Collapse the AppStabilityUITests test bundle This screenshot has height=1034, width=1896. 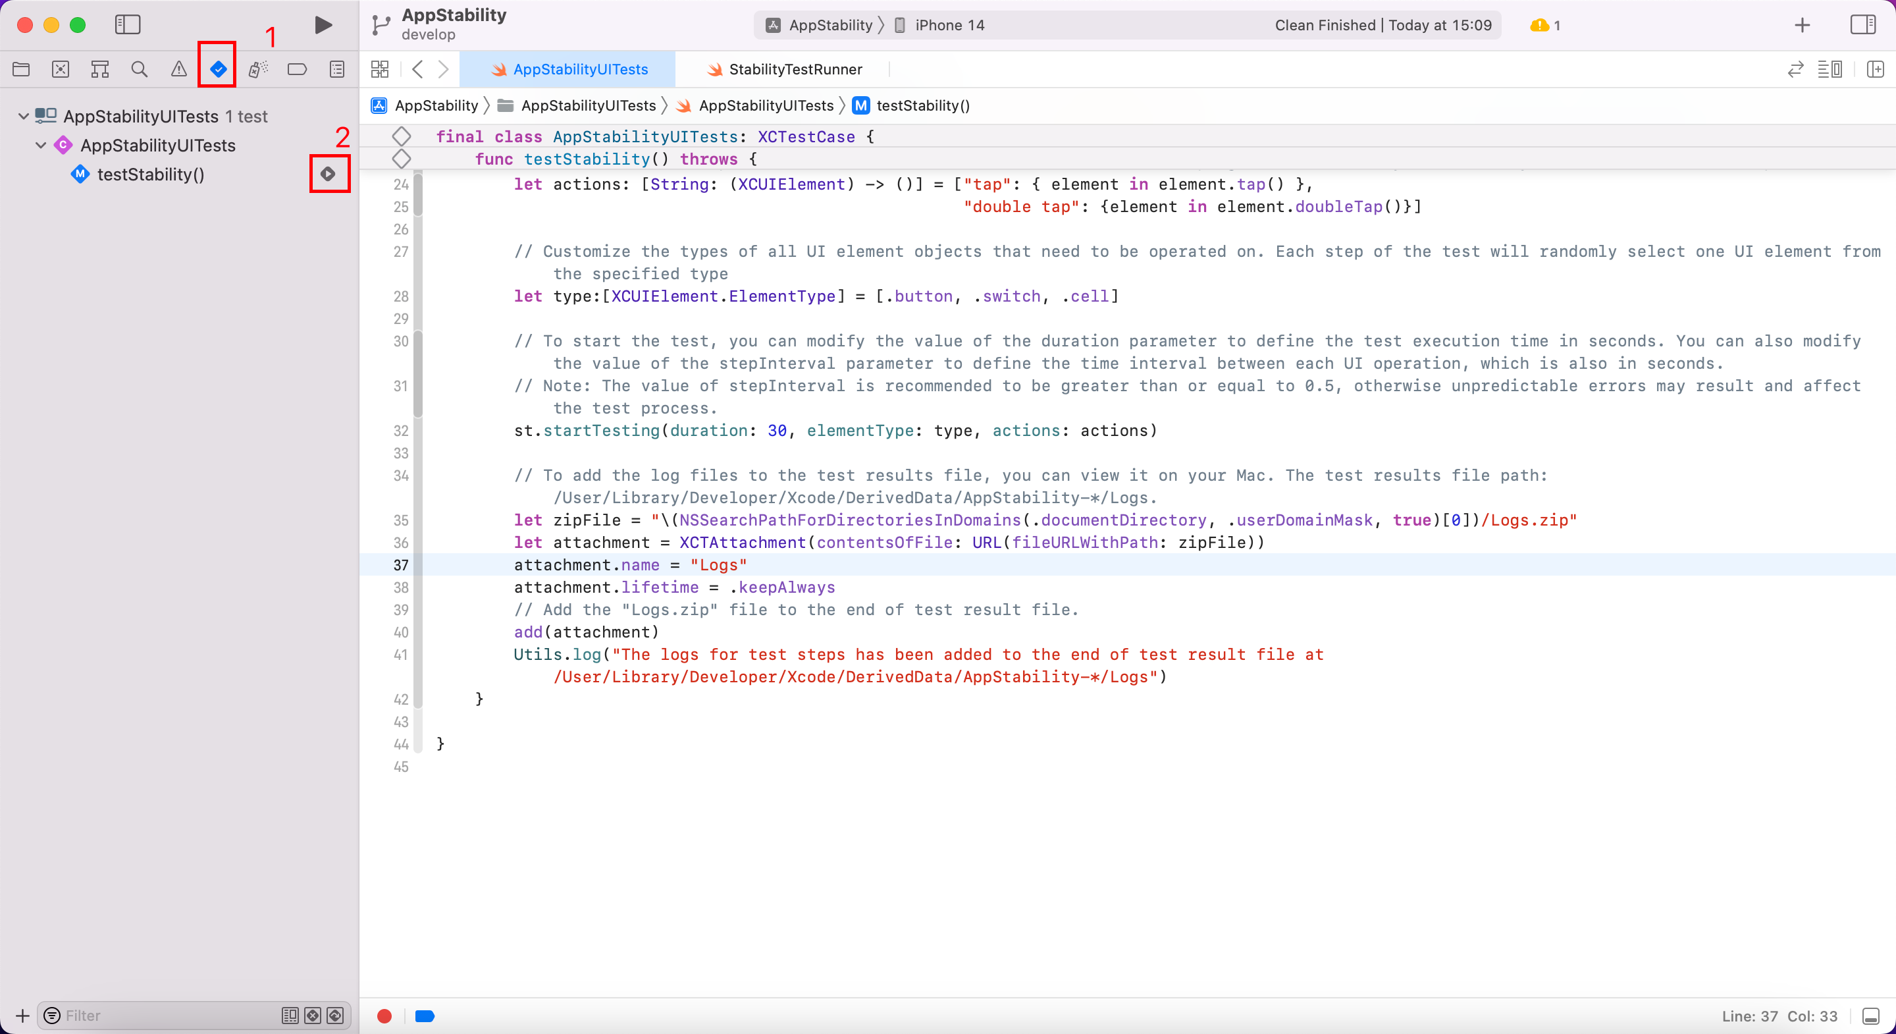point(24,117)
